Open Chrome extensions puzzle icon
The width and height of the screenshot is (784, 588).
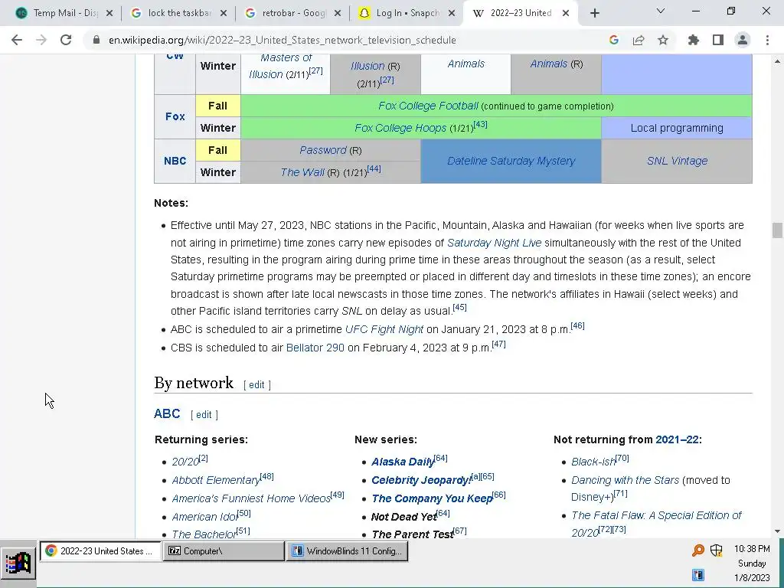click(x=694, y=40)
